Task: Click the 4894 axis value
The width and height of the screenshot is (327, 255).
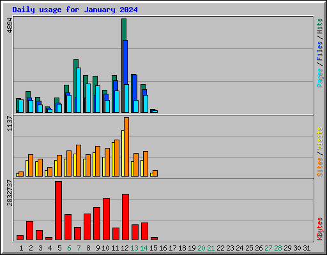Action: pos(10,25)
